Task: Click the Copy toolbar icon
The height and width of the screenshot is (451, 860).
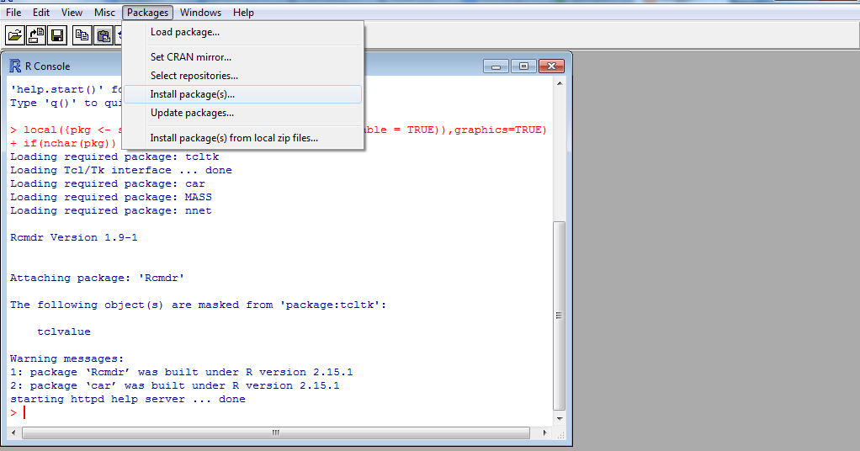Action: point(82,35)
